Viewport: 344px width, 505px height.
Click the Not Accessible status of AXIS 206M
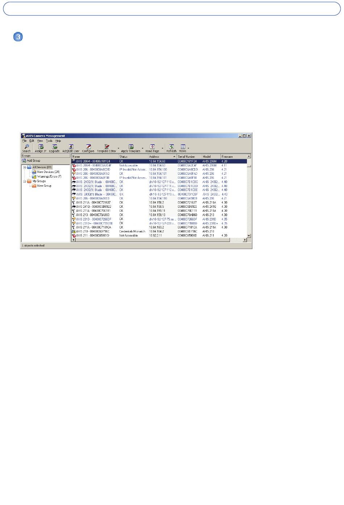129,165
